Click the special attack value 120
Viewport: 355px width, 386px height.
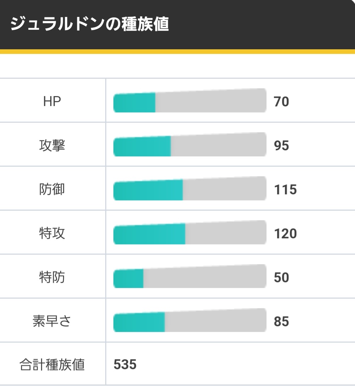285,233
